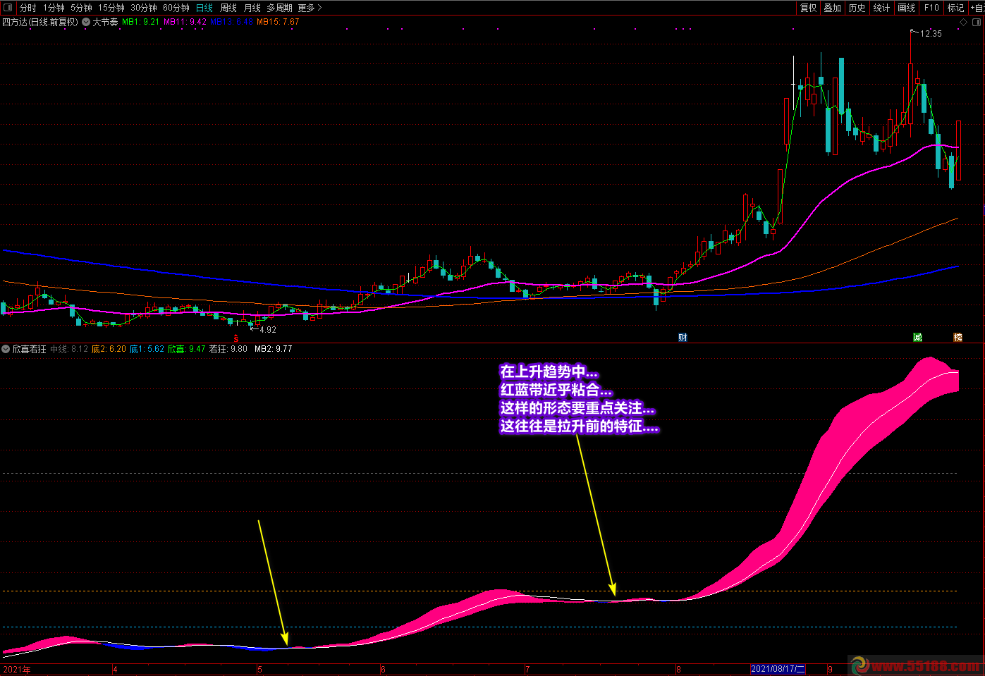Expand the 大节奏 indicator dropdown arrow
The height and width of the screenshot is (676, 985).
tap(86, 22)
